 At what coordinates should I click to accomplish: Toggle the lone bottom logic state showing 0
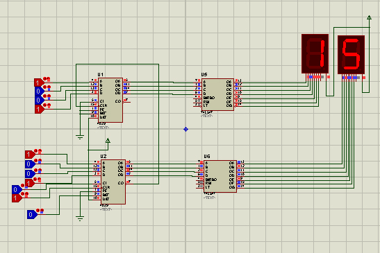32,214
